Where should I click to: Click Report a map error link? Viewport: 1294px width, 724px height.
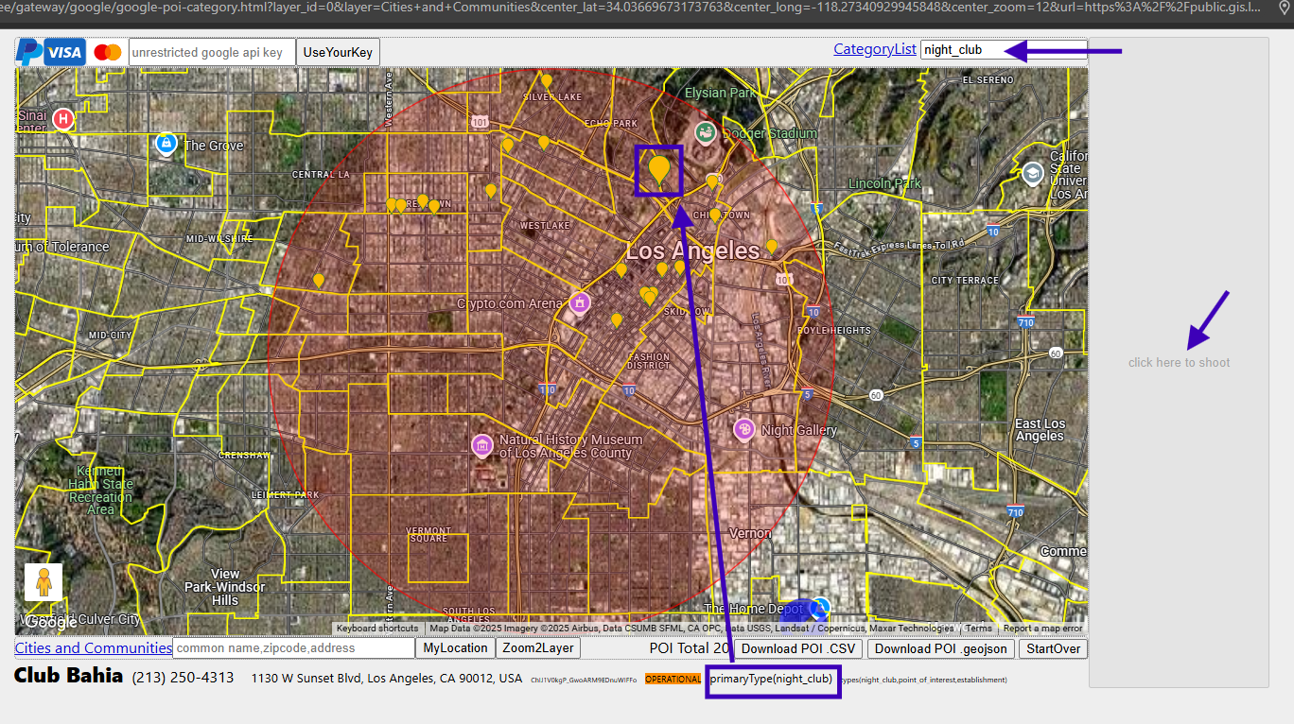pyautogui.click(x=1042, y=629)
